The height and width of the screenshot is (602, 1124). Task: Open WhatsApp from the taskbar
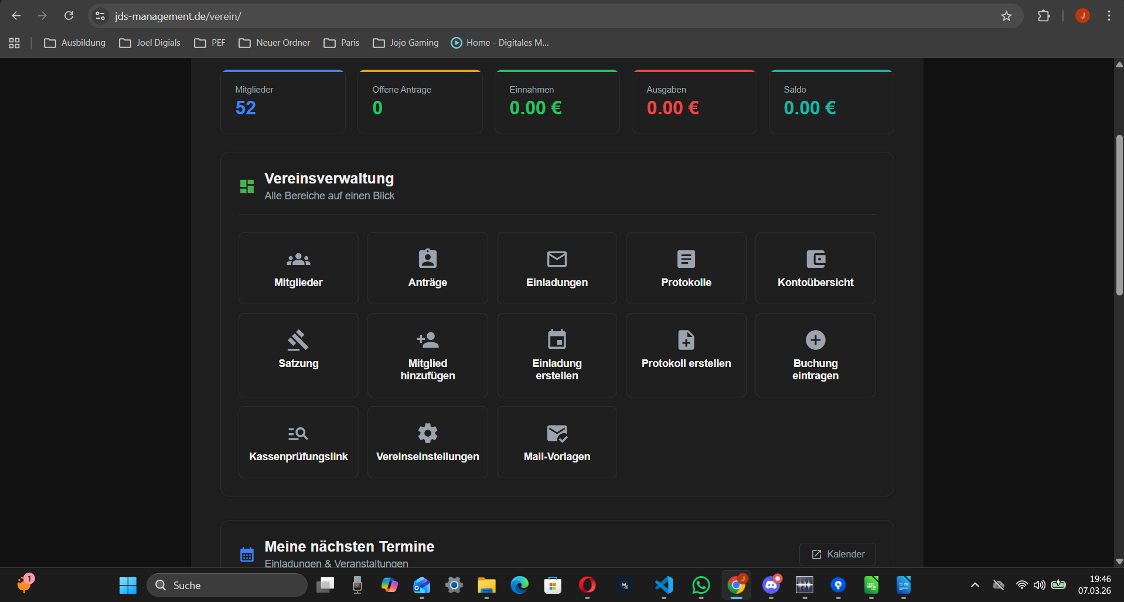701,585
